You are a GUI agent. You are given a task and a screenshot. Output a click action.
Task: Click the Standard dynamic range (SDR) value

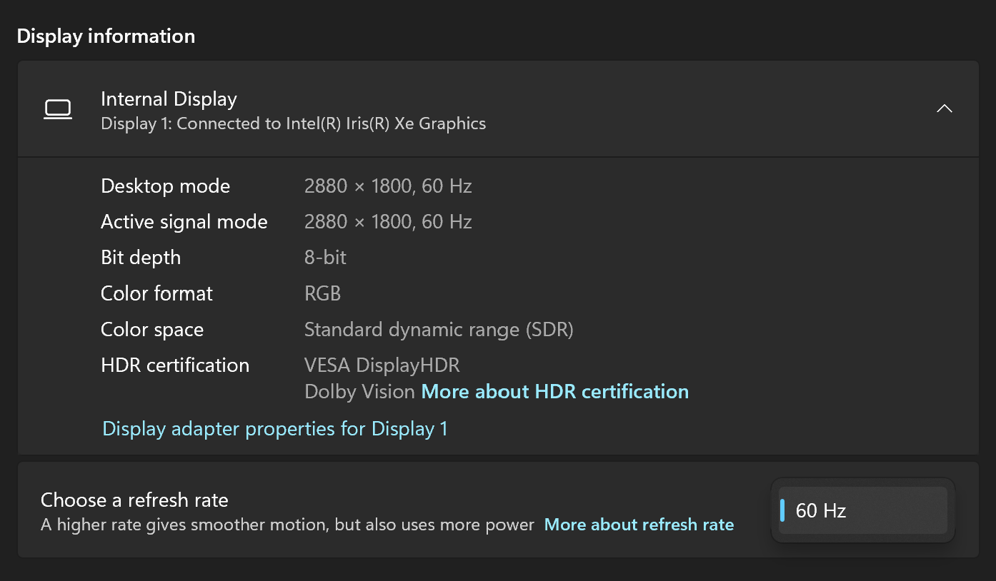[x=439, y=330]
